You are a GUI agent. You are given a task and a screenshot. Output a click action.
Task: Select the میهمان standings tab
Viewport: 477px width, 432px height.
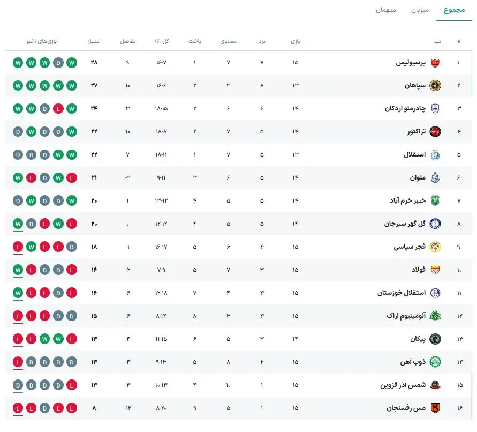pyautogui.click(x=385, y=10)
